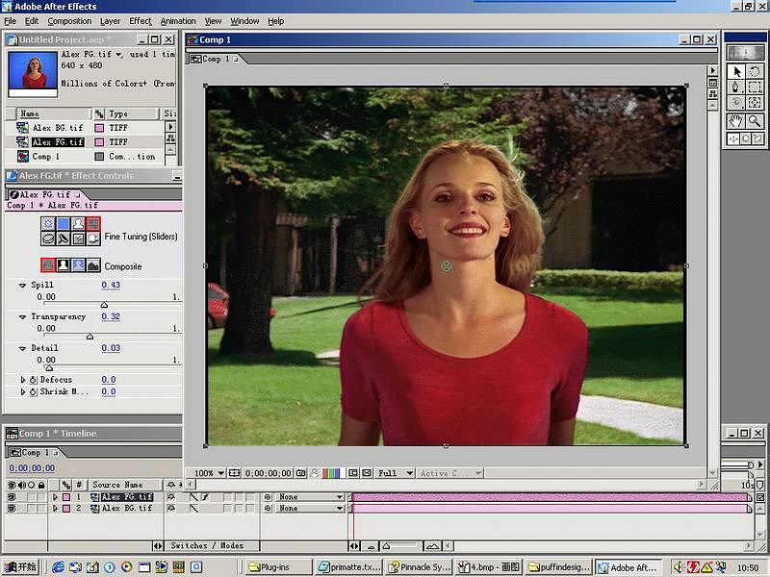The image size is (770, 577).
Task: Click the Transparency slider handle
Action: point(90,337)
